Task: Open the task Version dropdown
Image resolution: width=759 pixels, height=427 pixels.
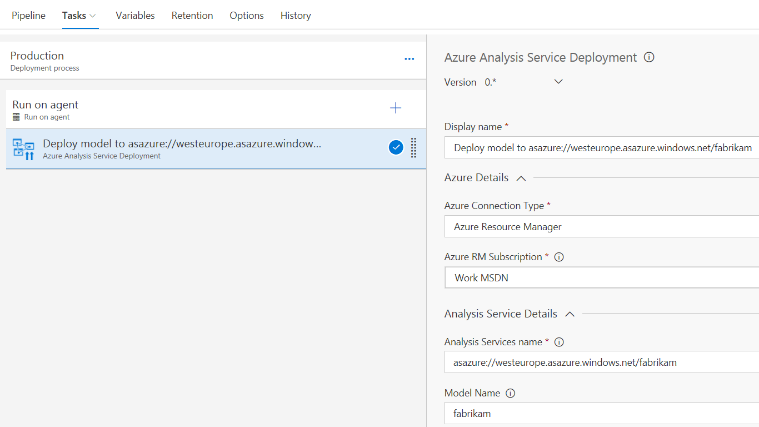Action: [558, 82]
